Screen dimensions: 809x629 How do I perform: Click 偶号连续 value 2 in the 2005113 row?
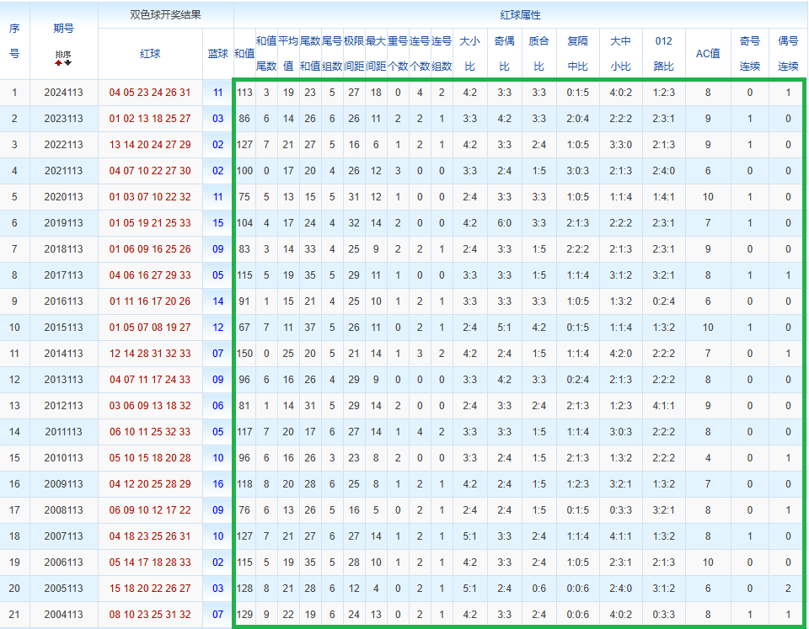788,589
